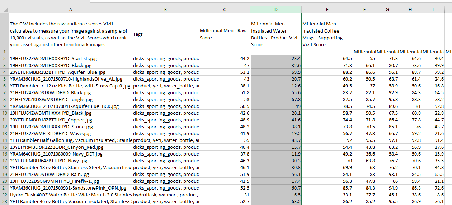The height and width of the screenshot is (205, 452).
Task: Select the YETI Rambler Half Gallon Jug cell
Action: pyautogui.click(x=70, y=140)
